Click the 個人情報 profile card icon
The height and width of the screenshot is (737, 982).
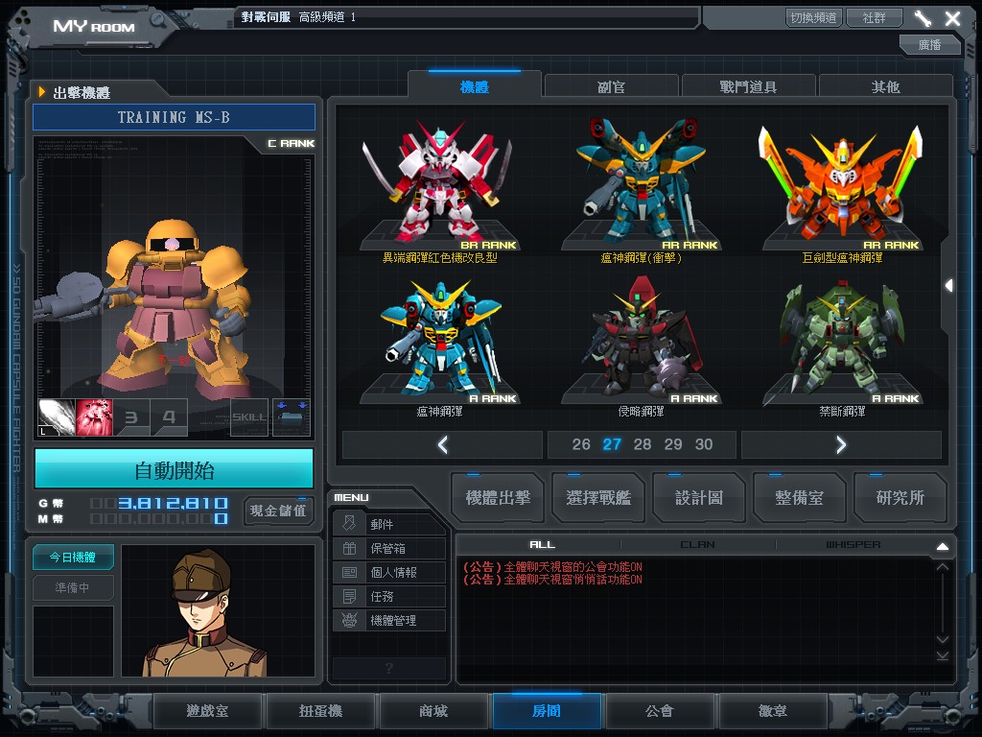[x=349, y=572]
